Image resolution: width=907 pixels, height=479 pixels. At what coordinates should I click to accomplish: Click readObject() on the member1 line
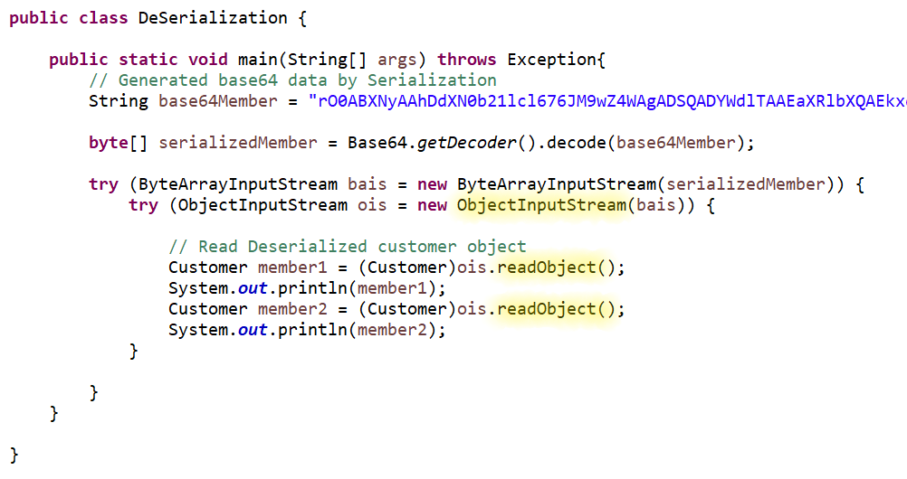pos(555,268)
